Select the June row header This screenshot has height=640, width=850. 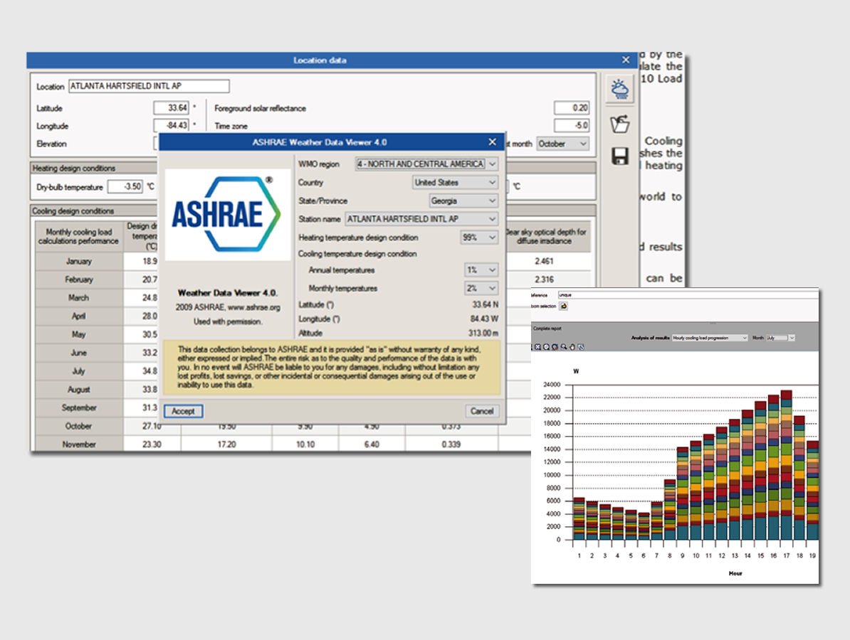[x=79, y=353]
